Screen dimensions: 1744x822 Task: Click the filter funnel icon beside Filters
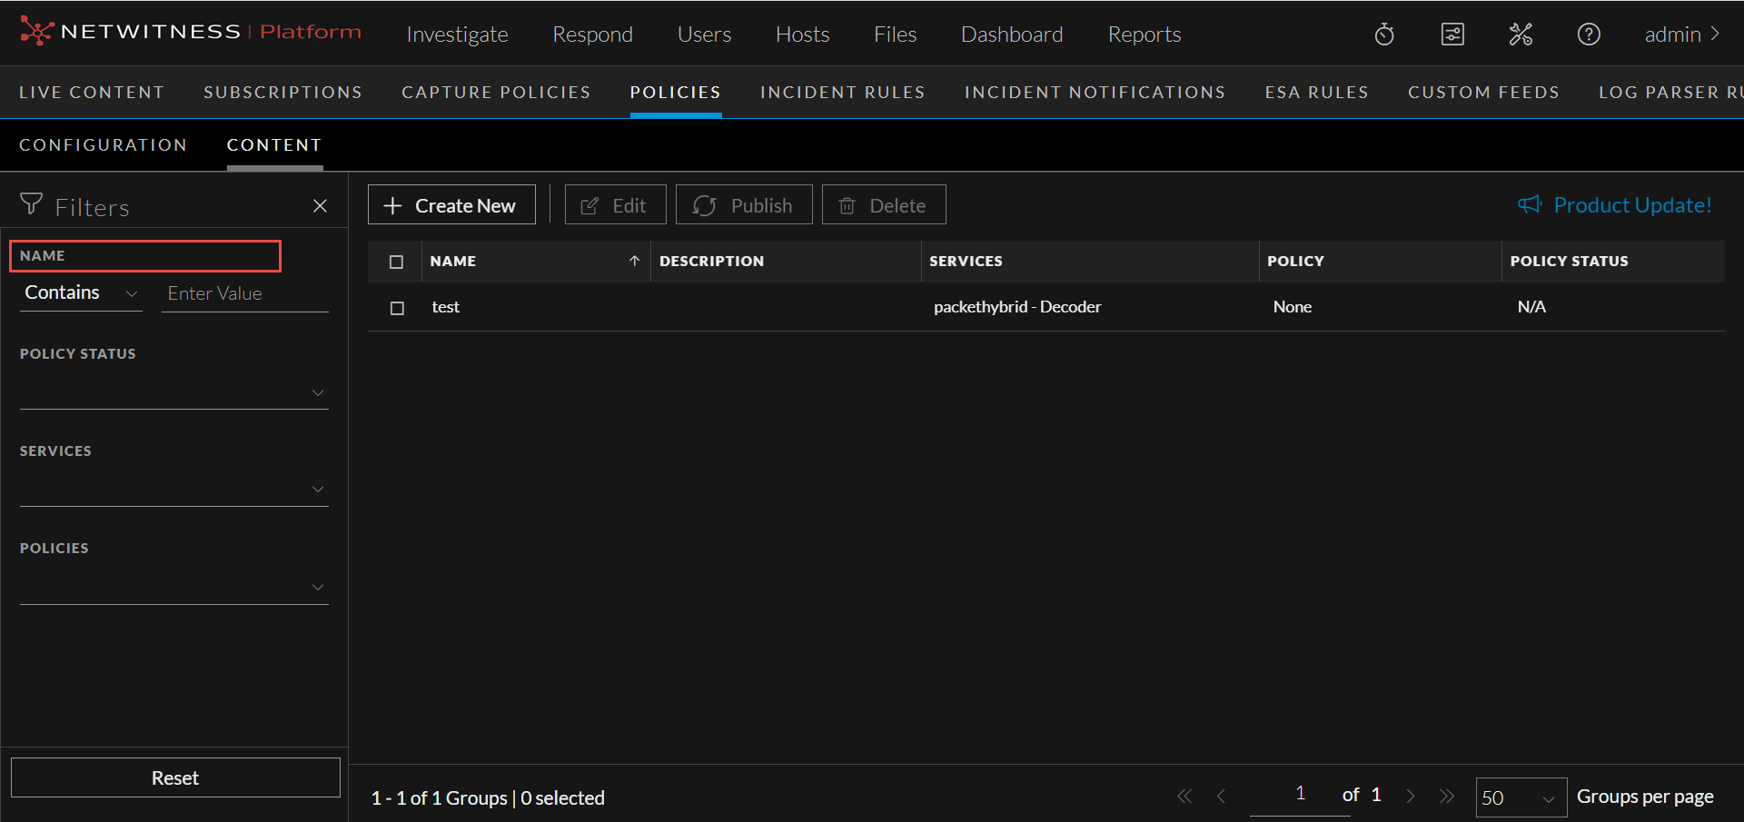(30, 205)
